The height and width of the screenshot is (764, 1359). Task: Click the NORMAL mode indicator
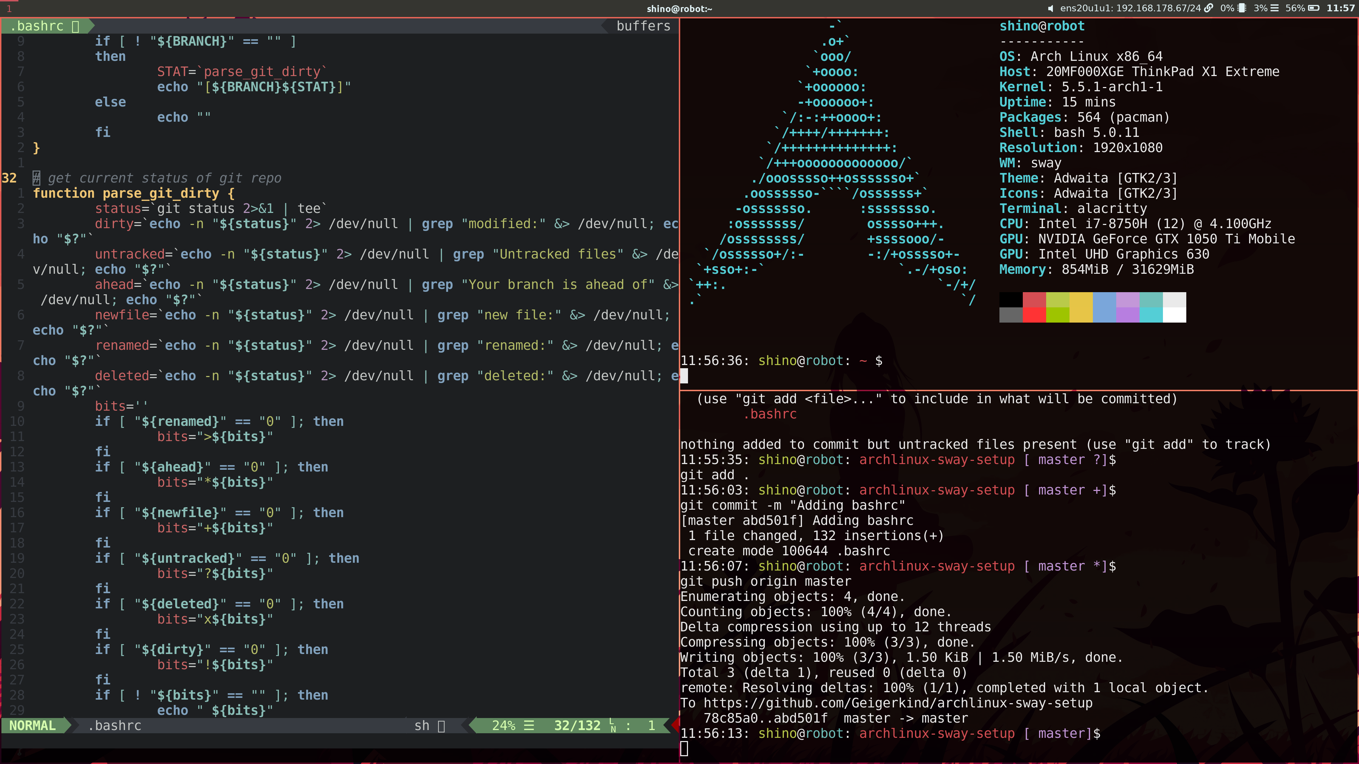tap(32, 725)
